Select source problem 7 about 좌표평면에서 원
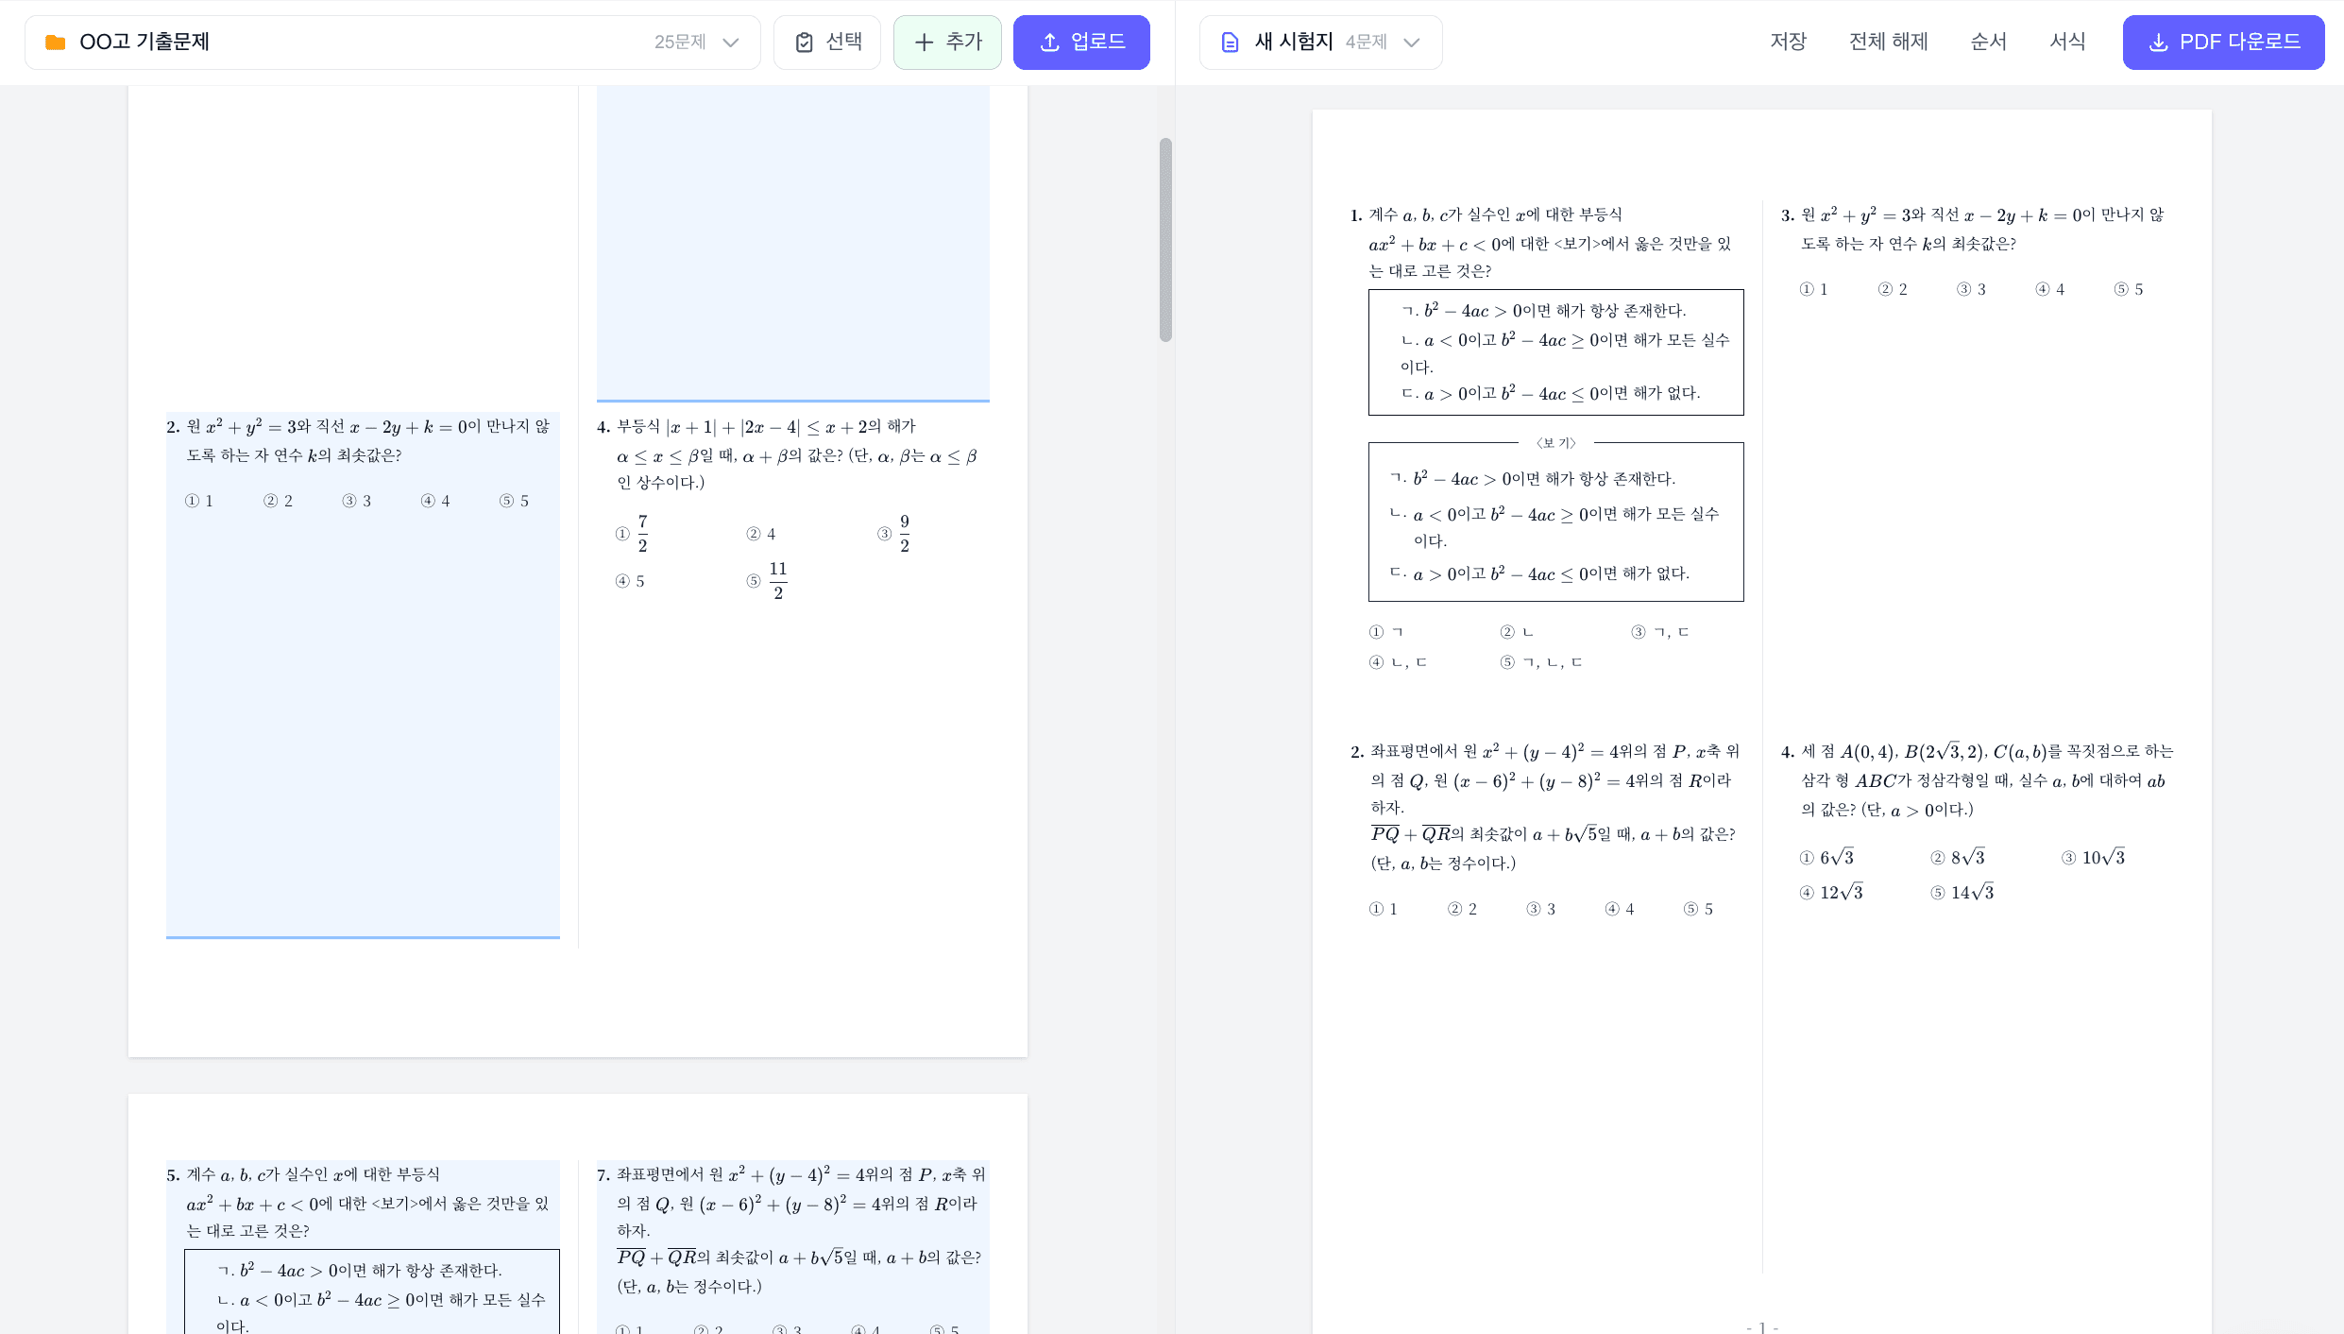This screenshot has height=1334, width=2344. tap(793, 1247)
